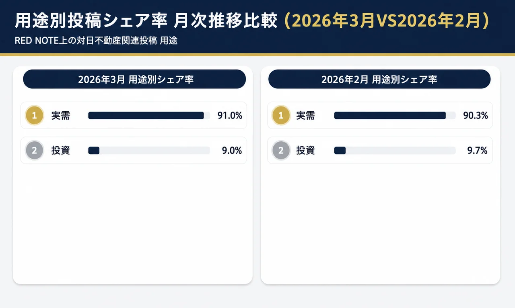Click the 投資 label in the March panel
Image resolution: width=515 pixels, height=308 pixels.
pyautogui.click(x=60, y=151)
